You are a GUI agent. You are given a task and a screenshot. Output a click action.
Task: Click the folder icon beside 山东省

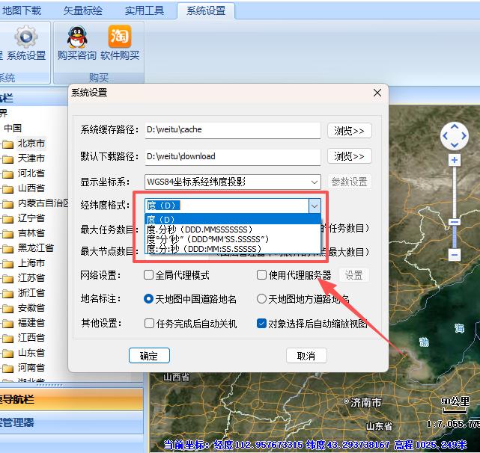pos(7,354)
